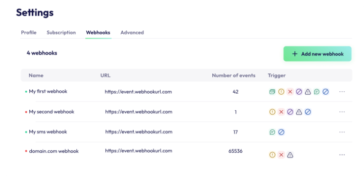Click the event count 1 for My second webhook
This screenshot has height=176, width=364.
(x=236, y=112)
